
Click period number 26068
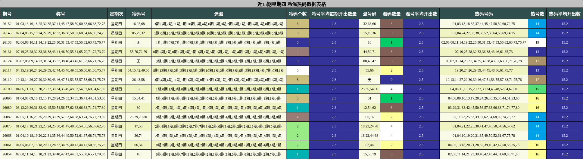point(7,136)
